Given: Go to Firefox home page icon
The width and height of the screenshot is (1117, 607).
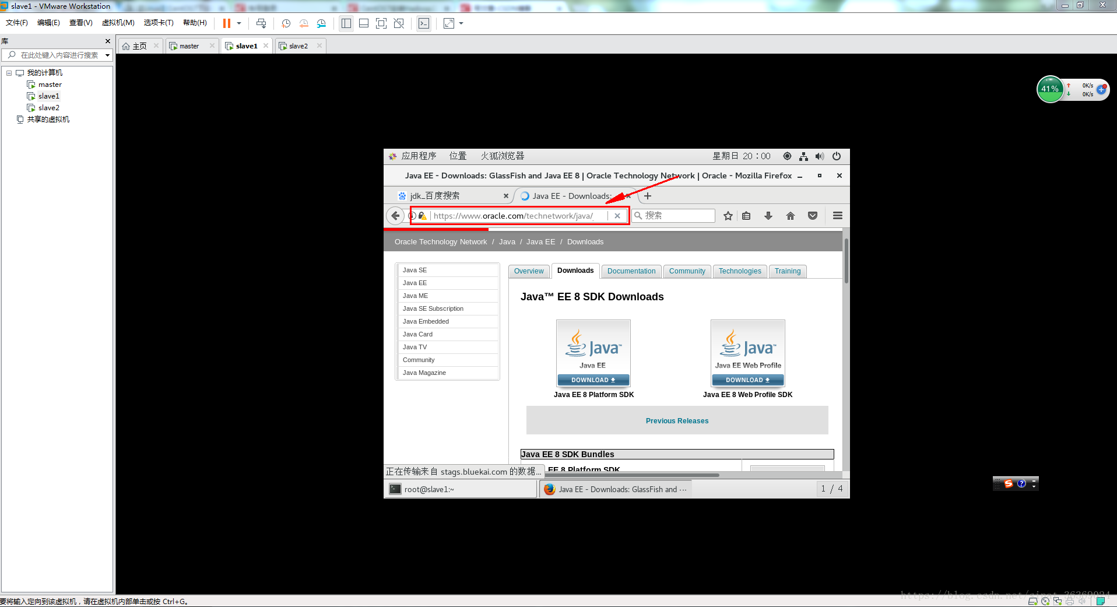Looking at the screenshot, I should click(791, 216).
